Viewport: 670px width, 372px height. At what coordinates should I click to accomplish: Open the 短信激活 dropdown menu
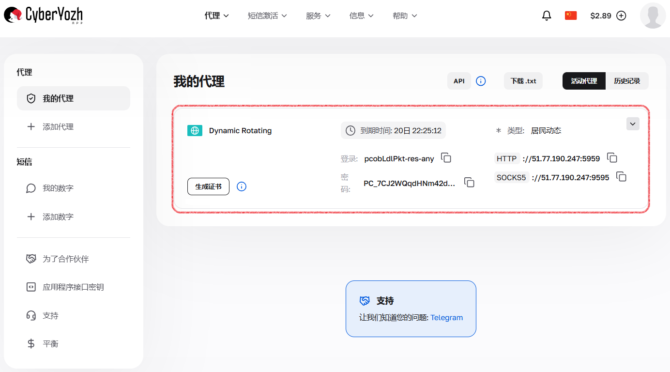click(x=267, y=15)
